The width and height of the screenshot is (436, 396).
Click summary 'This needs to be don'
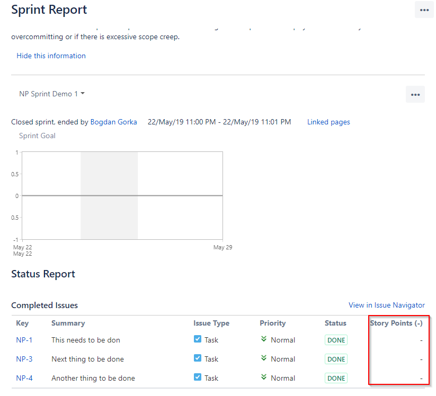pos(86,340)
